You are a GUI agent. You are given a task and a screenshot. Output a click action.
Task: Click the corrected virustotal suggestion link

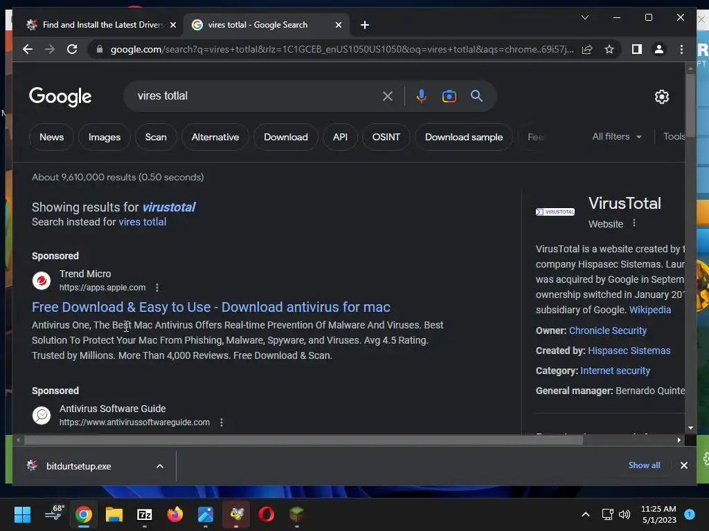pyautogui.click(x=169, y=207)
